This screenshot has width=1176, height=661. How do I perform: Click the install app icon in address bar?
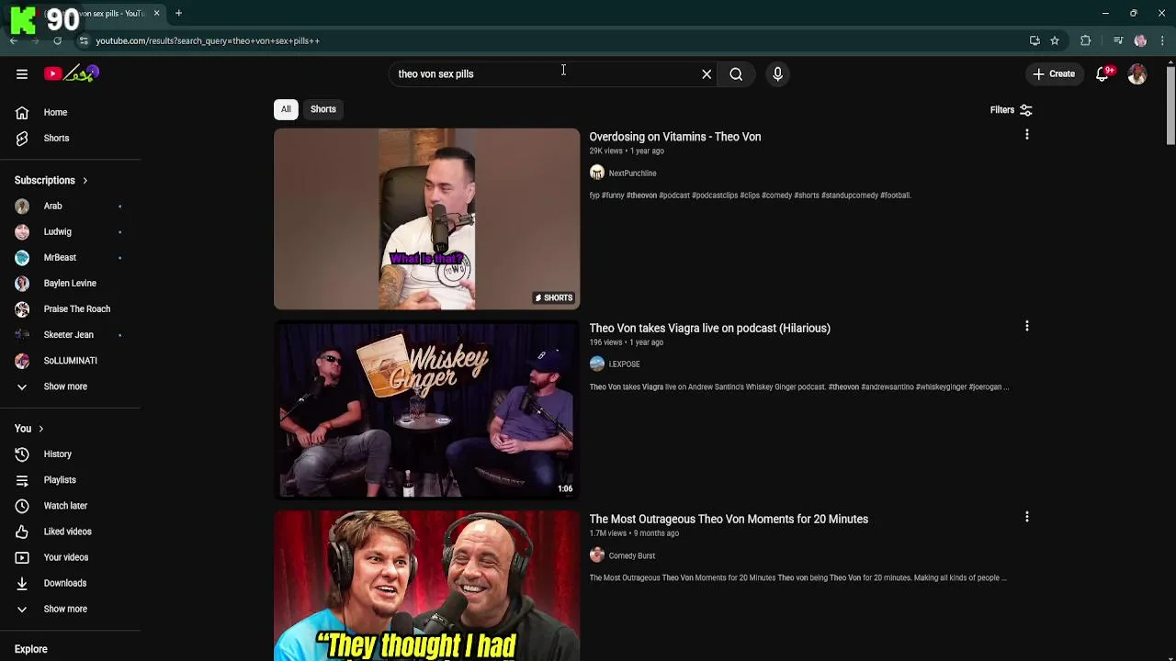coord(1035,40)
